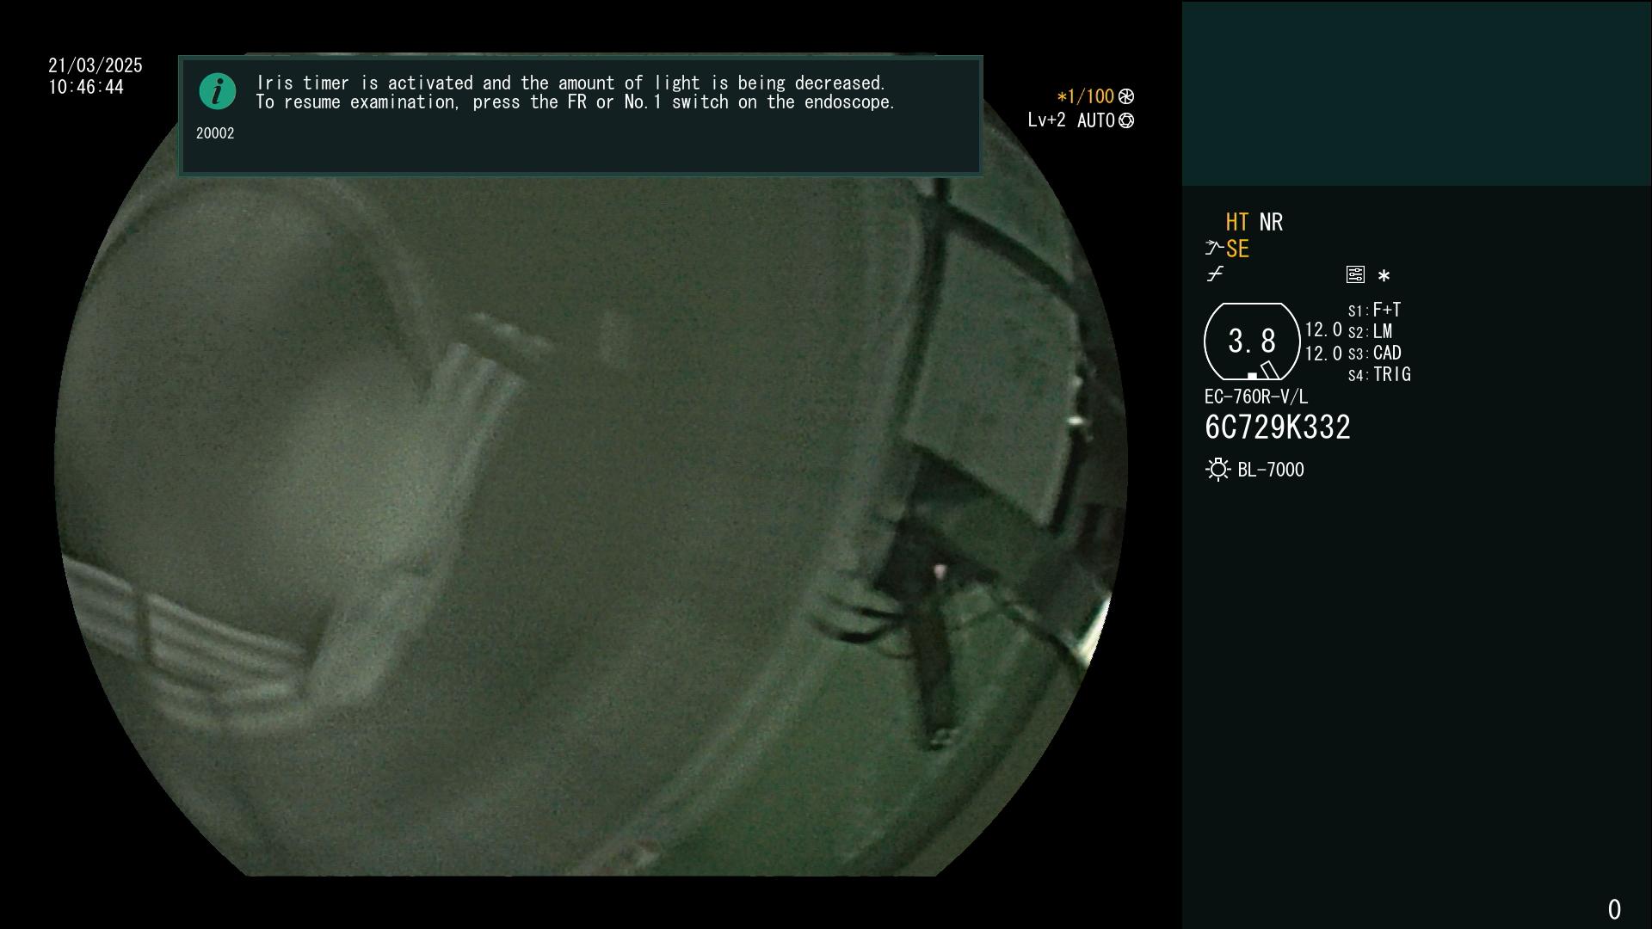Viewport: 1652px width, 929px height.
Task: Click the S1: F+T switch assignment
Action: 1375,310
